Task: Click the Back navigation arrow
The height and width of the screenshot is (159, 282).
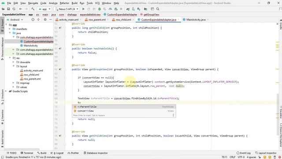Action: 21,9
